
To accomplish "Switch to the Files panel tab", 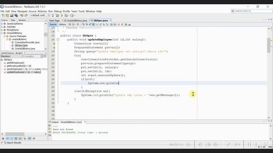I will [13, 20].
